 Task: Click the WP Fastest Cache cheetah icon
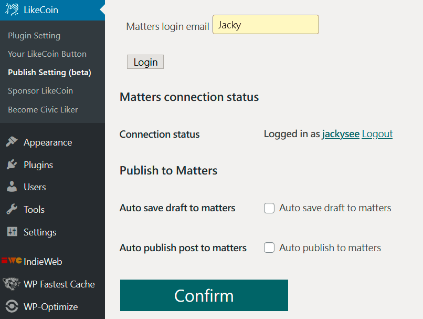pos(12,284)
